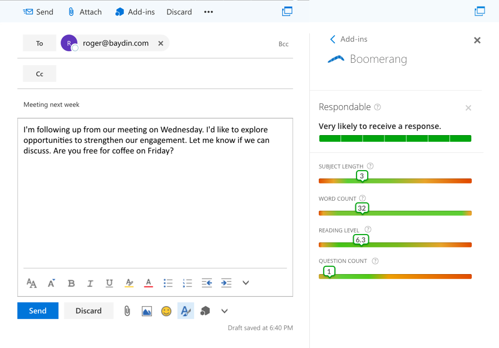This screenshot has height=348, width=499.
Task: Discard the draft email
Action: (x=88, y=311)
